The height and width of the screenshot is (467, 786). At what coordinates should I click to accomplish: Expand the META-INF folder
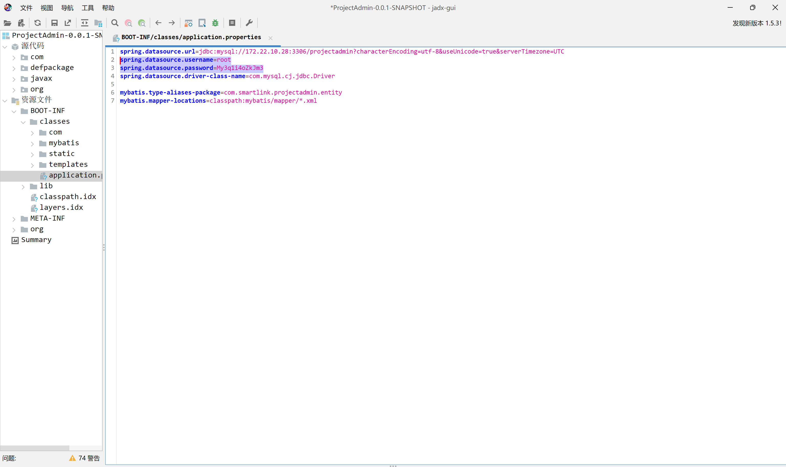[x=14, y=219]
